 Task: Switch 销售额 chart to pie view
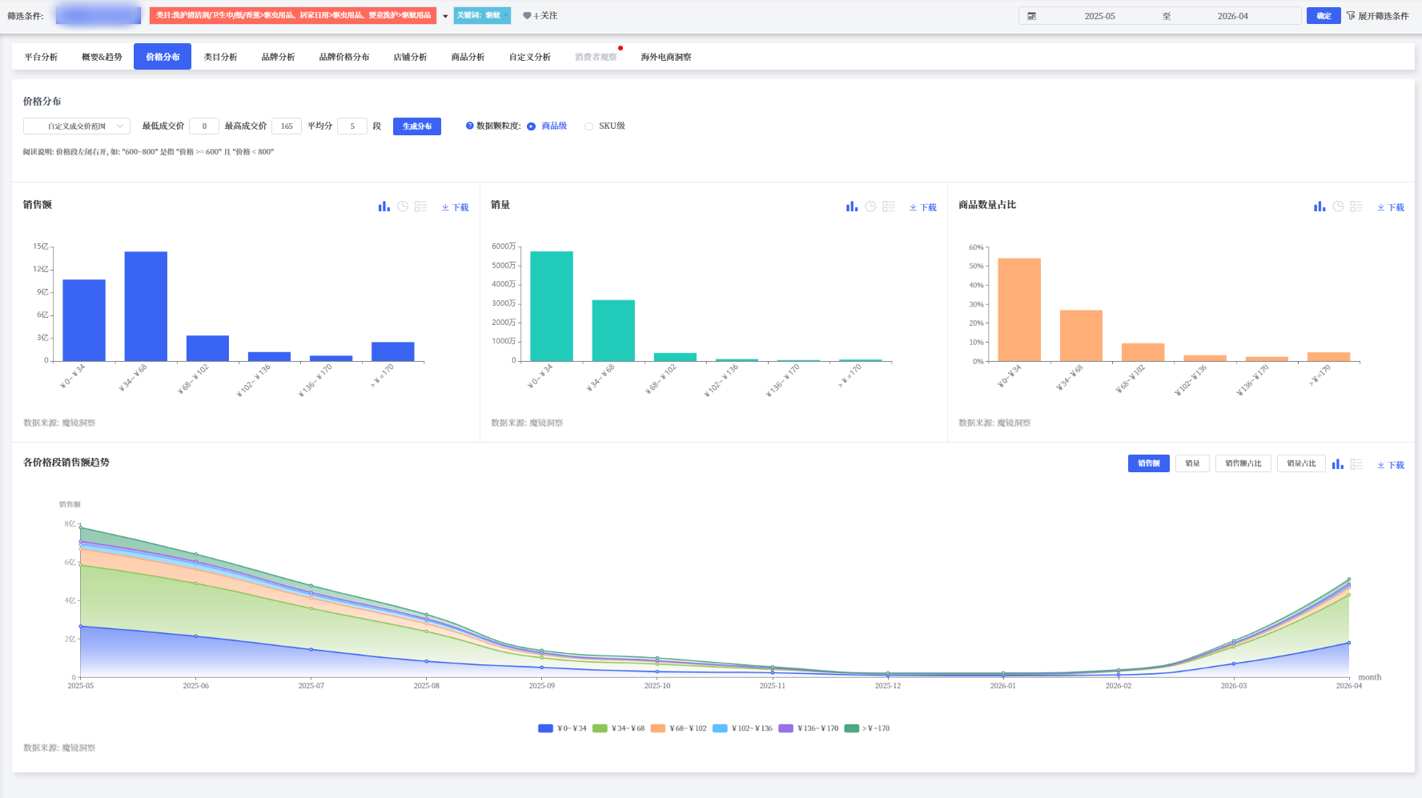tap(403, 207)
